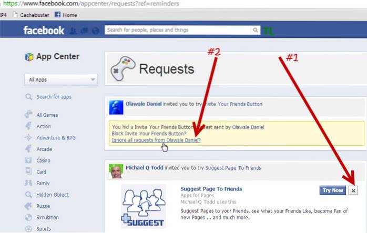Click the Casino category icon
The width and height of the screenshot is (367, 233).
(x=28, y=160)
